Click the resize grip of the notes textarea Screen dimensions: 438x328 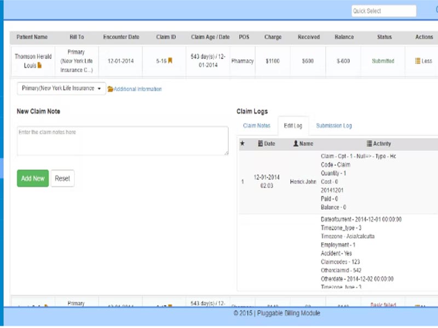pyautogui.click(x=226, y=153)
